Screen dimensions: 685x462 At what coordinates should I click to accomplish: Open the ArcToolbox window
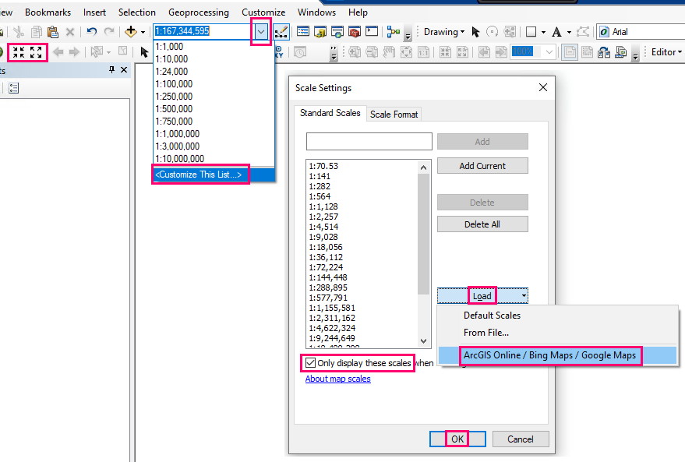point(355,32)
